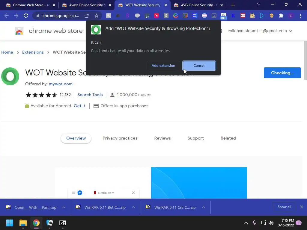The height and width of the screenshot is (230, 307).
Task: Click the share page icon in address bar
Action: [87, 16]
